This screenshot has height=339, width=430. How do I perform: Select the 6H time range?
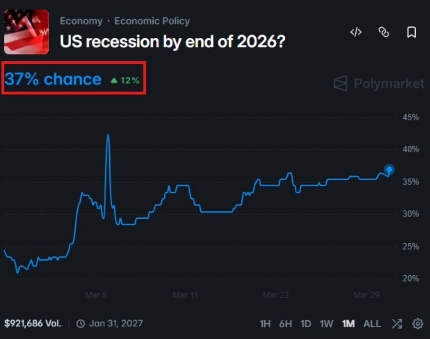pyautogui.click(x=286, y=323)
